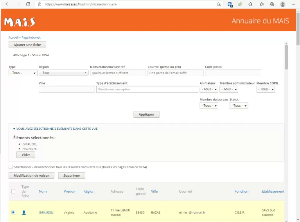300x222 pixels.
Task: Click the Supprimer button
Action: [x=72, y=175]
